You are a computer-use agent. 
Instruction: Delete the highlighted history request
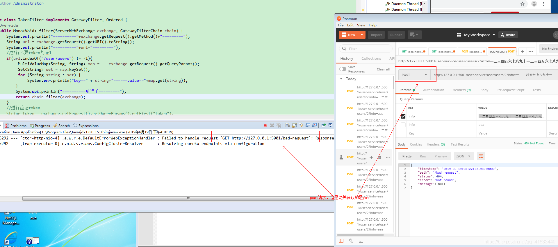click(x=379, y=157)
